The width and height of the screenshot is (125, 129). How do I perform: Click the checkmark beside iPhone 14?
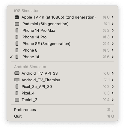pos(11,57)
